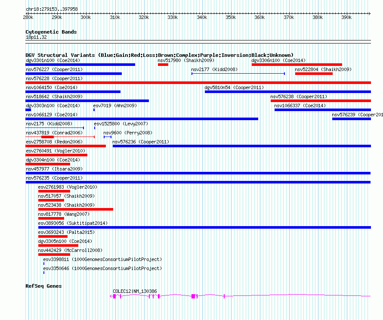
Task: Select nsv1066337 (Coe2014) gain variant
Action: coord(323,110)
